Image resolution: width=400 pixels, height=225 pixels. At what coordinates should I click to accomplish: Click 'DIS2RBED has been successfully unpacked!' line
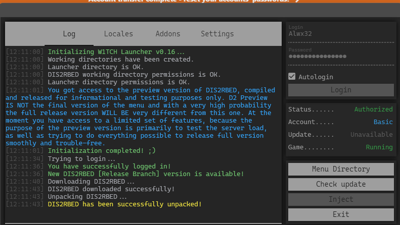125,204
